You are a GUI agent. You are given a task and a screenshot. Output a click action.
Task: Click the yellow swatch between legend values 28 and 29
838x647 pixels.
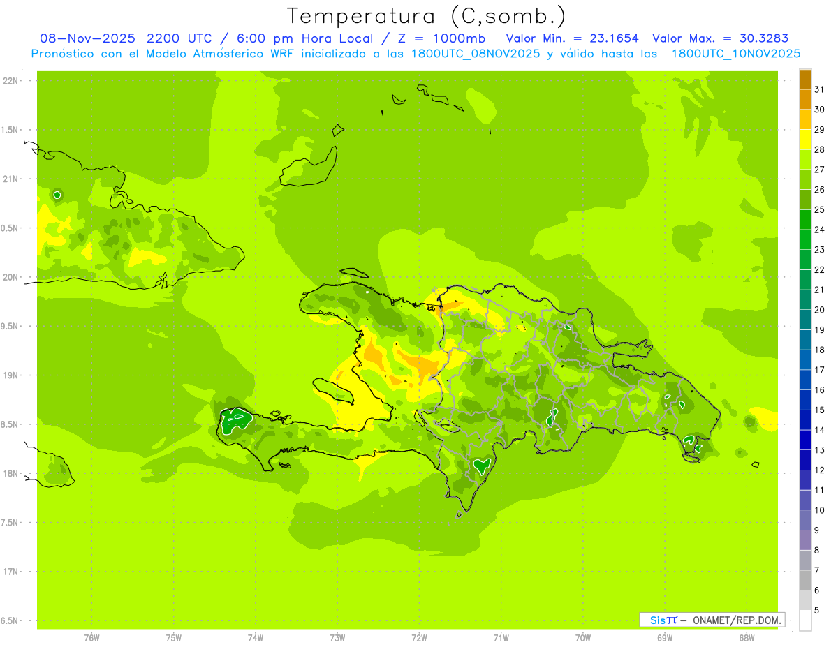coord(805,140)
